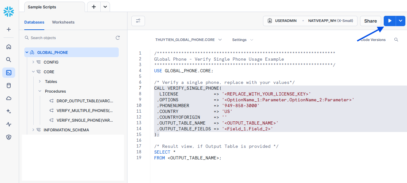The image size is (407, 183).
Task: Click the Snowflake logo icon
Action: [9, 12]
